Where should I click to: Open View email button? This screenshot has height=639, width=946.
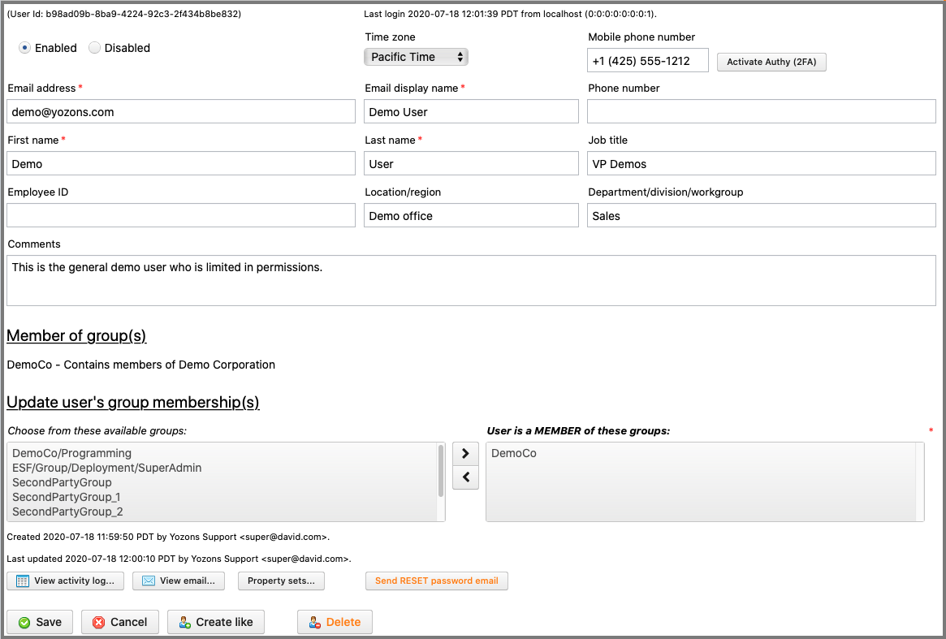(179, 581)
